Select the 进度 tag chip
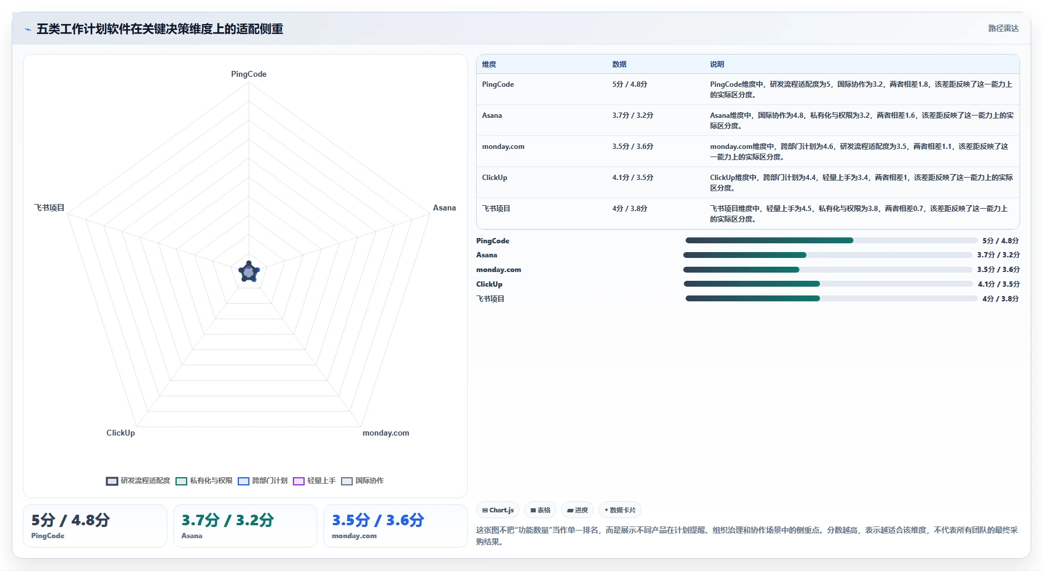The height and width of the screenshot is (571, 1043). click(578, 510)
